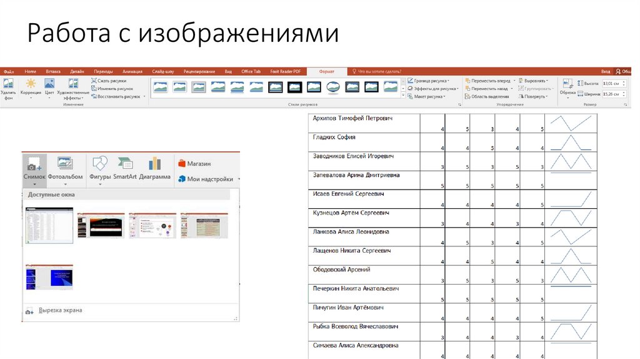The width and height of the screenshot is (640, 359).
Task: Switch to the Рецензирование ribbon tab
Action: (199, 71)
